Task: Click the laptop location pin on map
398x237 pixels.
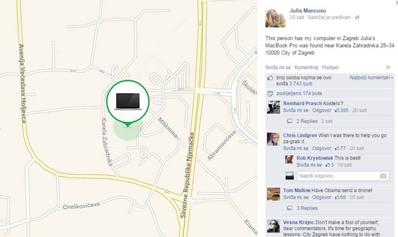Action: (x=128, y=102)
